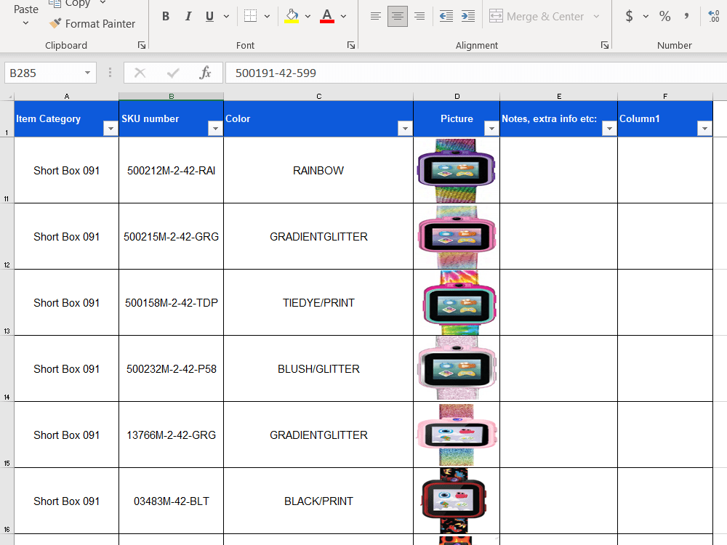Apply the Accounting Number Format
This screenshot has width=727, height=545.
pos(630,15)
